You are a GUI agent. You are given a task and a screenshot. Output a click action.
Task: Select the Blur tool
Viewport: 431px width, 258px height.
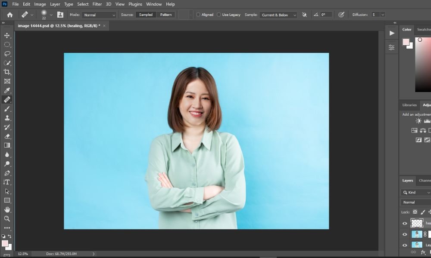[x=7, y=155]
